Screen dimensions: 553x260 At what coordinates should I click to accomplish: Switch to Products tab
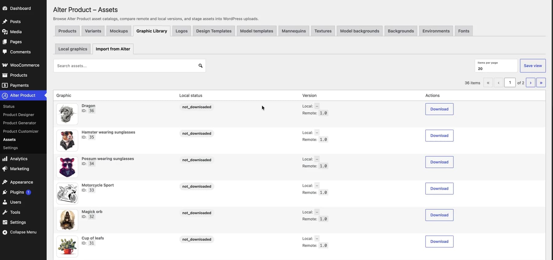click(67, 31)
